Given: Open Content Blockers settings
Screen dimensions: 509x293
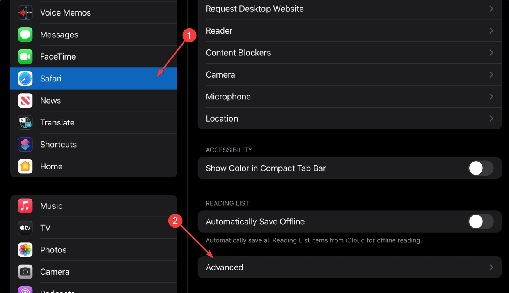Looking at the screenshot, I should click(x=349, y=53).
